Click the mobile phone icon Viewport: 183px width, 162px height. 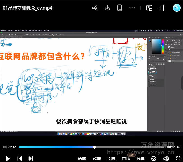tap(120, 8)
